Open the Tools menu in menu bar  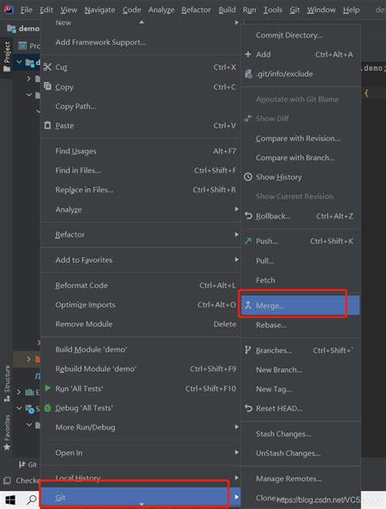coord(273,10)
